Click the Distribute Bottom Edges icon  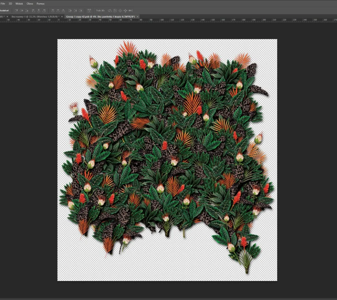(63, 11)
